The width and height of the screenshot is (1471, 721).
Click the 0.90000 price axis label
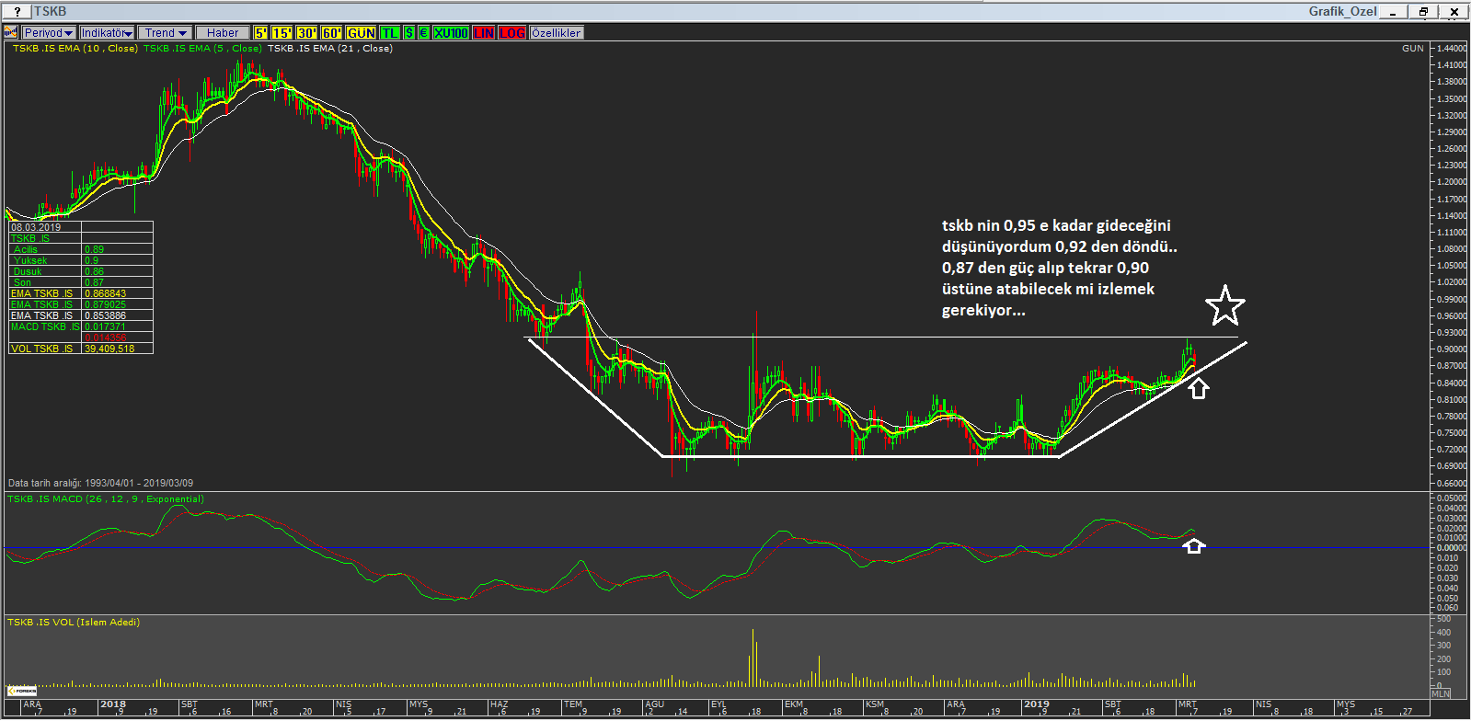point(1452,349)
